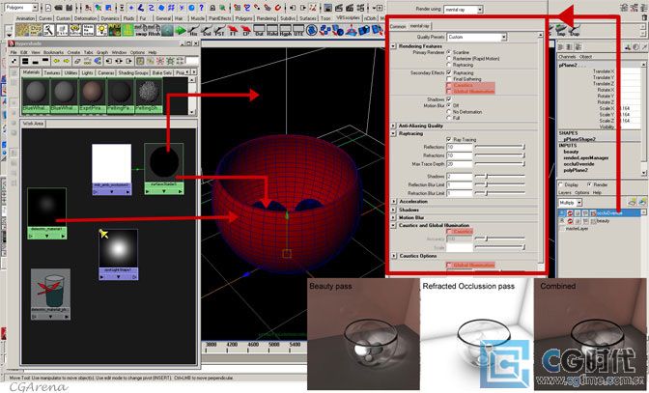Click the 'Hshd' shelf icon
649x393 pixels.
272,30
